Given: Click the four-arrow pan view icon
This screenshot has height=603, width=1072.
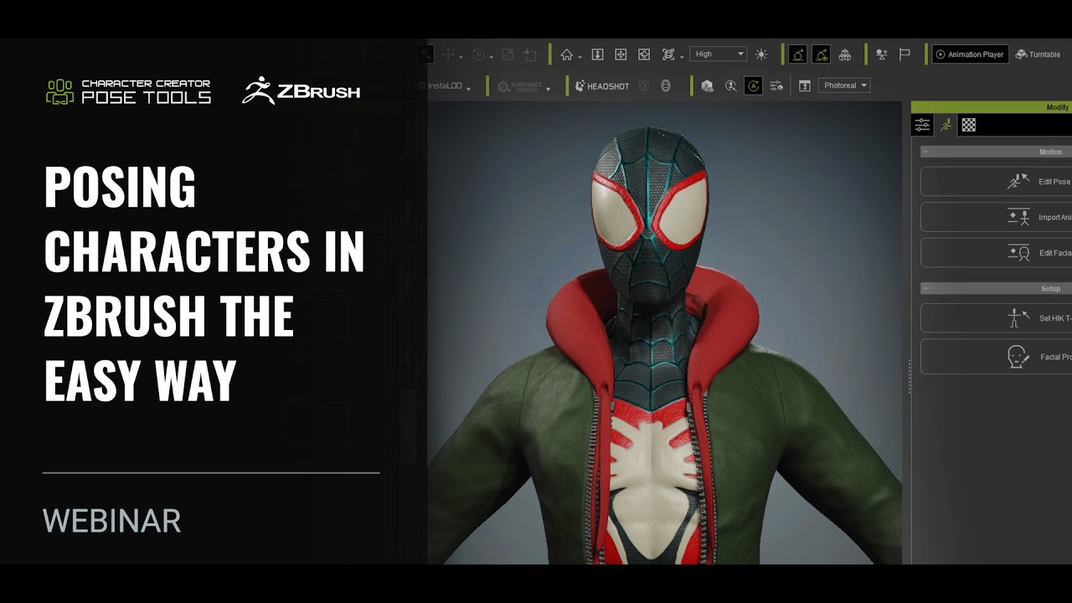Looking at the screenshot, I should pos(621,54).
